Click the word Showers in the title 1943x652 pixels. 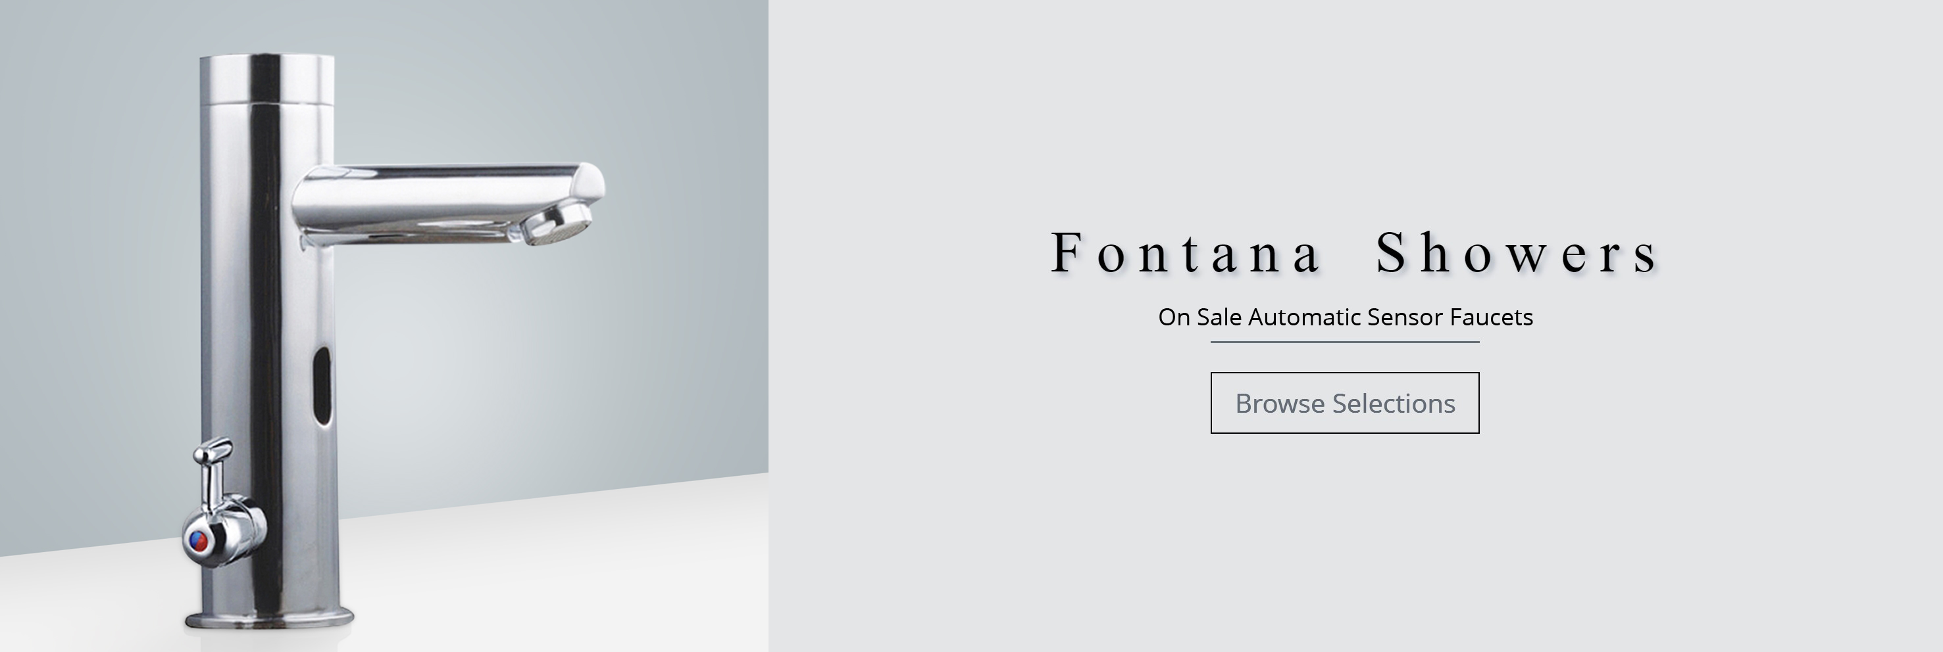(1516, 253)
